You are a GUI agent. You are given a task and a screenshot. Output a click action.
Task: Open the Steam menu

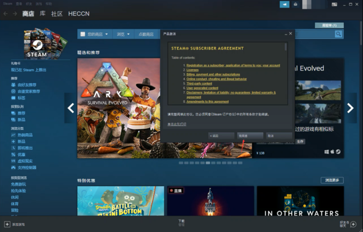click(7, 4)
